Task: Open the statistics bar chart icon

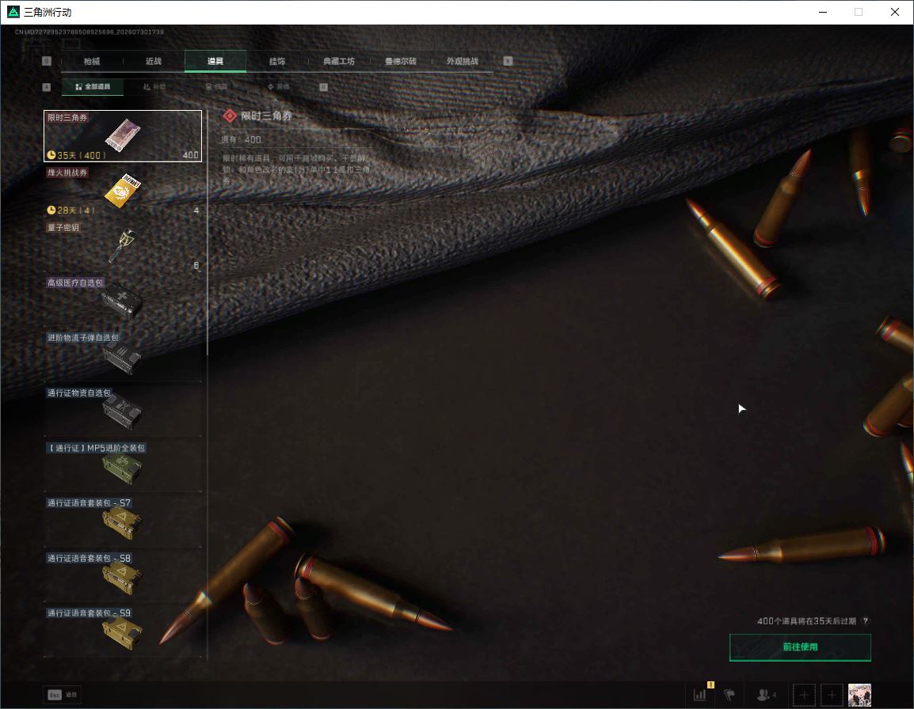Action: (x=700, y=695)
